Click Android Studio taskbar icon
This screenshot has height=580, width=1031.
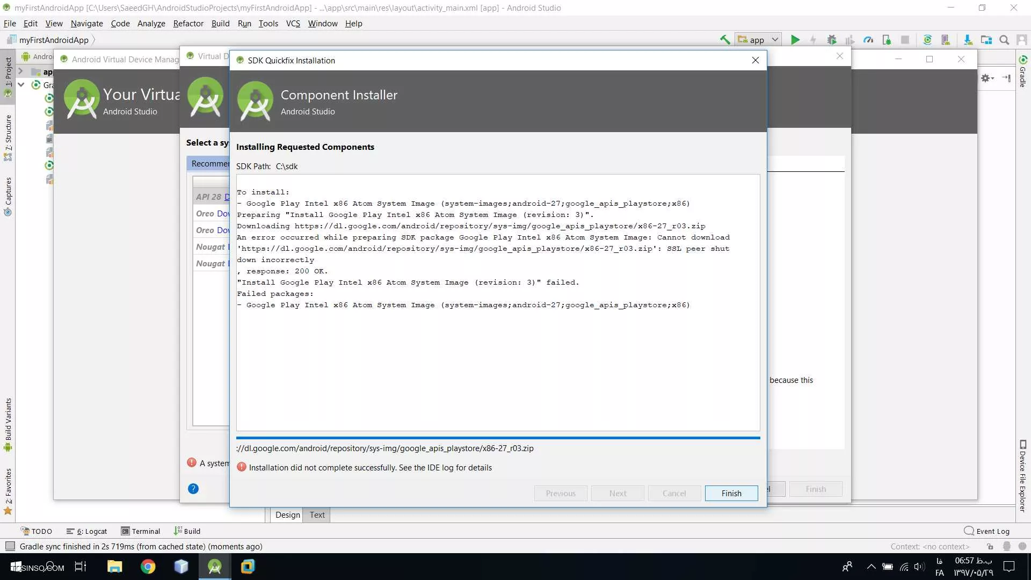pos(215,567)
